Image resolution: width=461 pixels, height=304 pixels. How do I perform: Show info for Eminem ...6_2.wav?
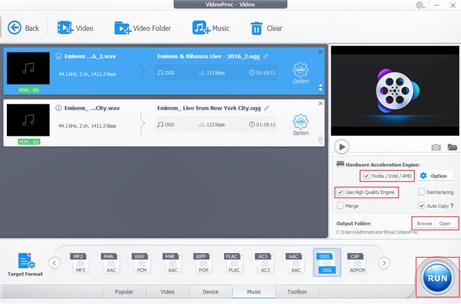tap(59, 56)
